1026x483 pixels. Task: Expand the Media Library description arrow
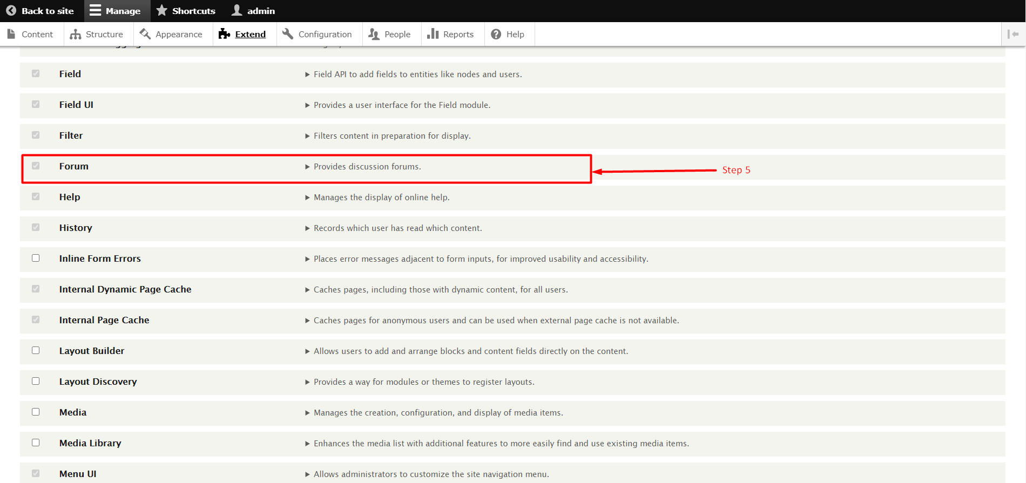pos(307,444)
